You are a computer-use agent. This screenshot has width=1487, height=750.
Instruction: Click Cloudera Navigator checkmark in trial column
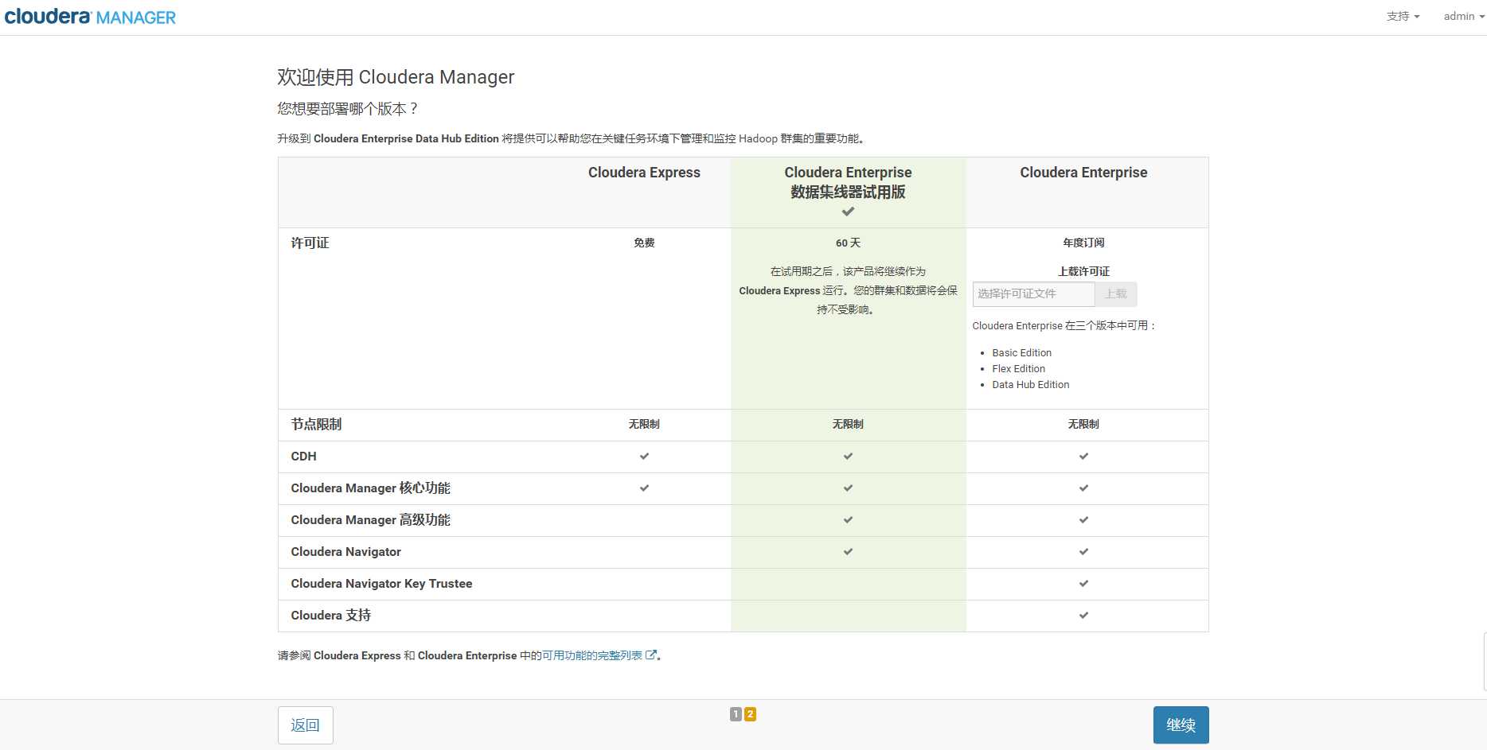point(848,552)
